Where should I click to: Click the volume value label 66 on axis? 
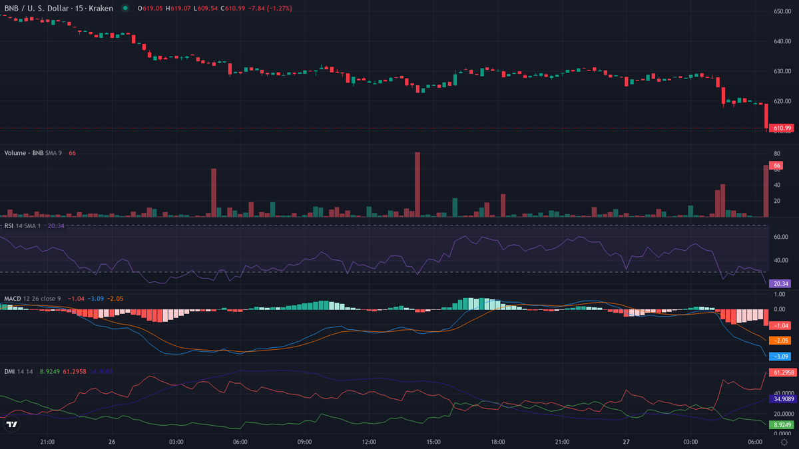pos(776,165)
